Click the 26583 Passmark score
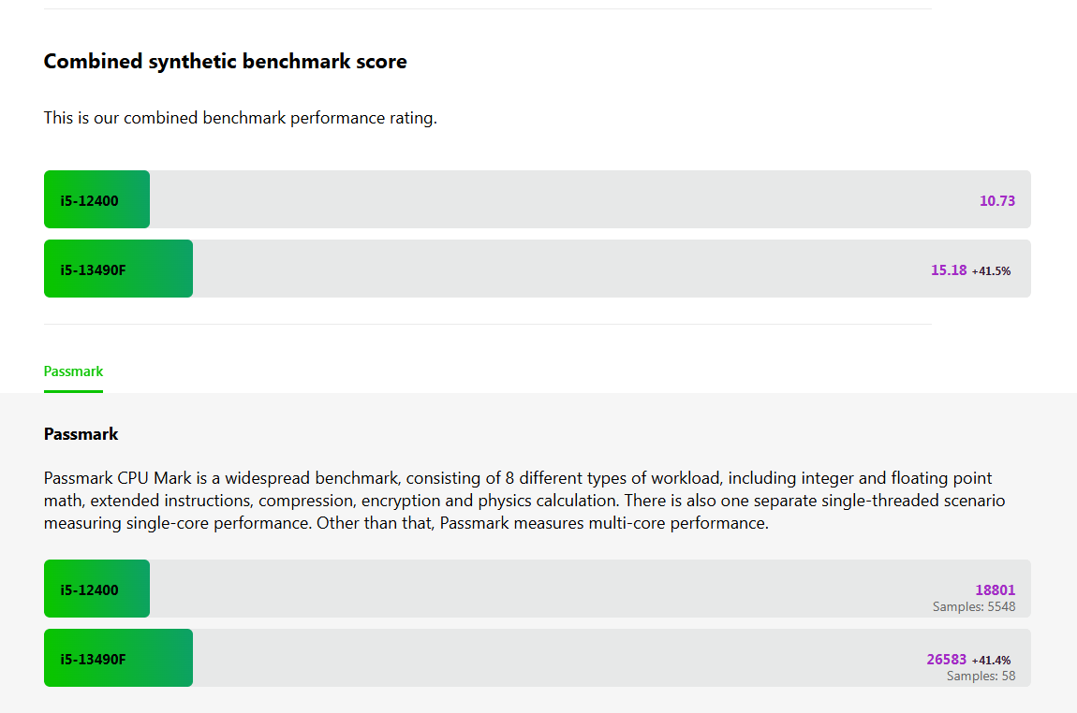Viewport: 1077px width, 713px height. [946, 659]
